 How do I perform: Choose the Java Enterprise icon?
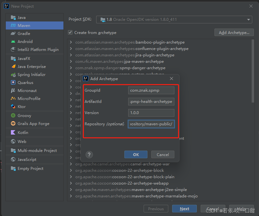pyautogui.click(x=13, y=66)
